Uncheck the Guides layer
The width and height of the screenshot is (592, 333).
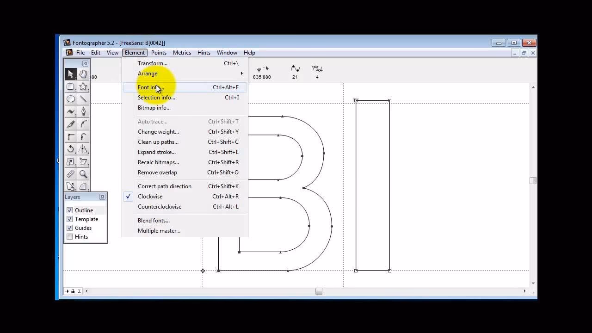[x=70, y=228]
